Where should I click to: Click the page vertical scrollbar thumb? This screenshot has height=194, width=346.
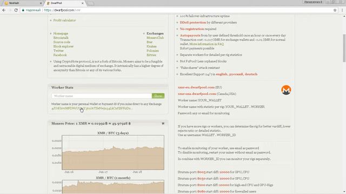point(344,48)
